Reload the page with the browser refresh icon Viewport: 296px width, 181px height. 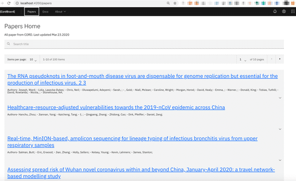tap(9, 3)
